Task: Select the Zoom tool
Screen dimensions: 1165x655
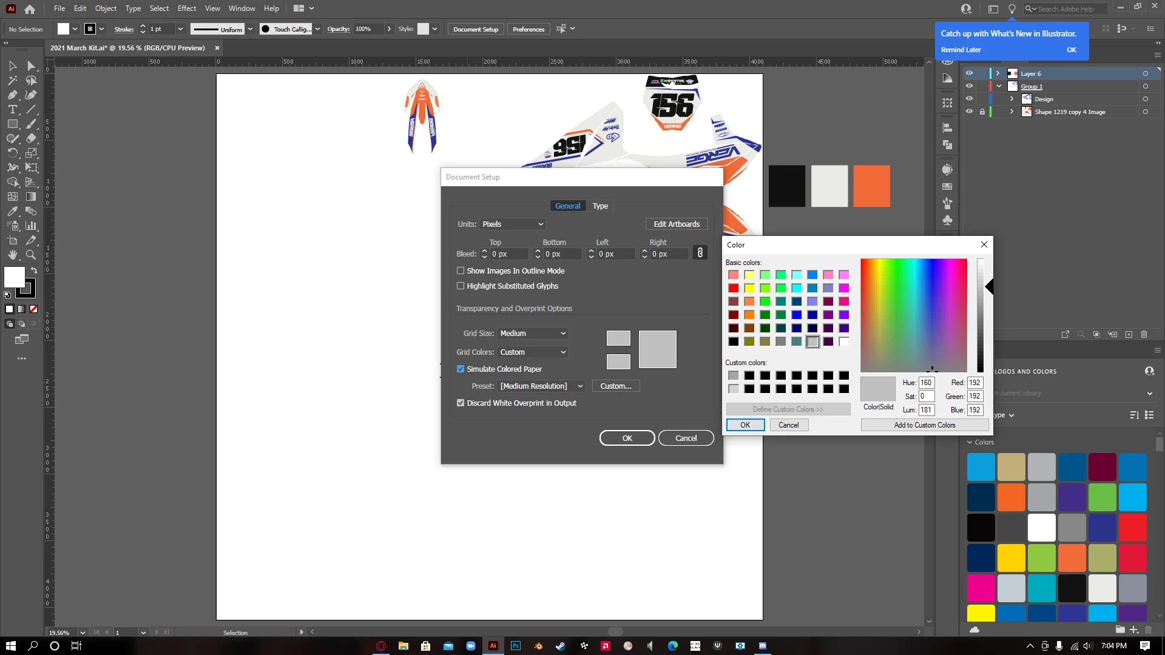Action: [x=31, y=255]
